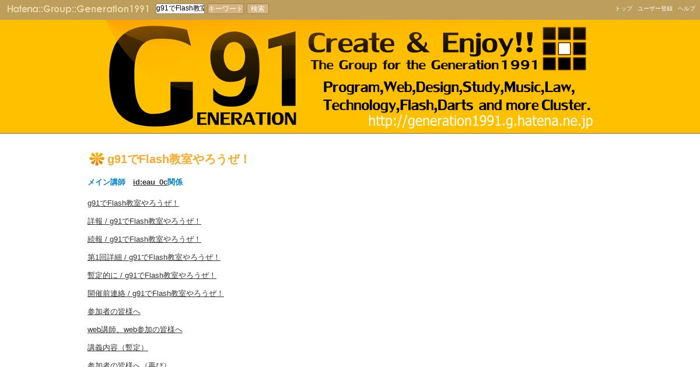The height and width of the screenshot is (367, 700).
Task: Open 第1回詳細 / g91でFlash教室やろうぜ！ link
Action: coord(154,257)
